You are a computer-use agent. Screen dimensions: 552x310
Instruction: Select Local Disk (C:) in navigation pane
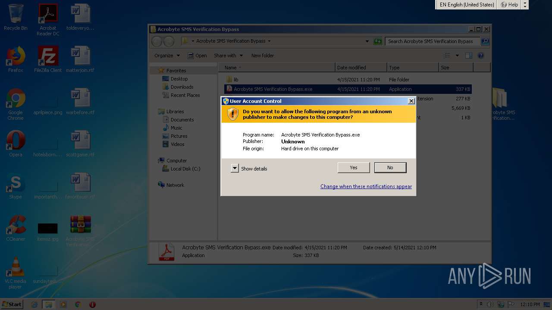tap(185, 169)
